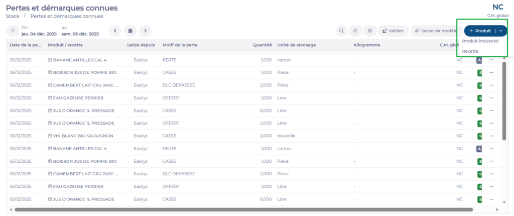Click 'Saisie via modèle' button
This screenshot has width=514, height=216.
pos(435,31)
